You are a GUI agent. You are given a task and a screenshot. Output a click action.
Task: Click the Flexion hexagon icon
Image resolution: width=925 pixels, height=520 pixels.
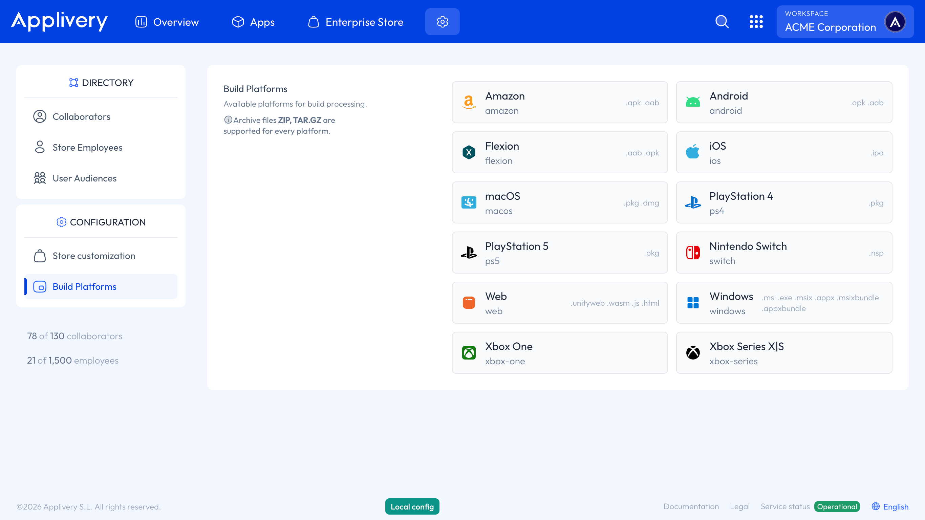469,152
